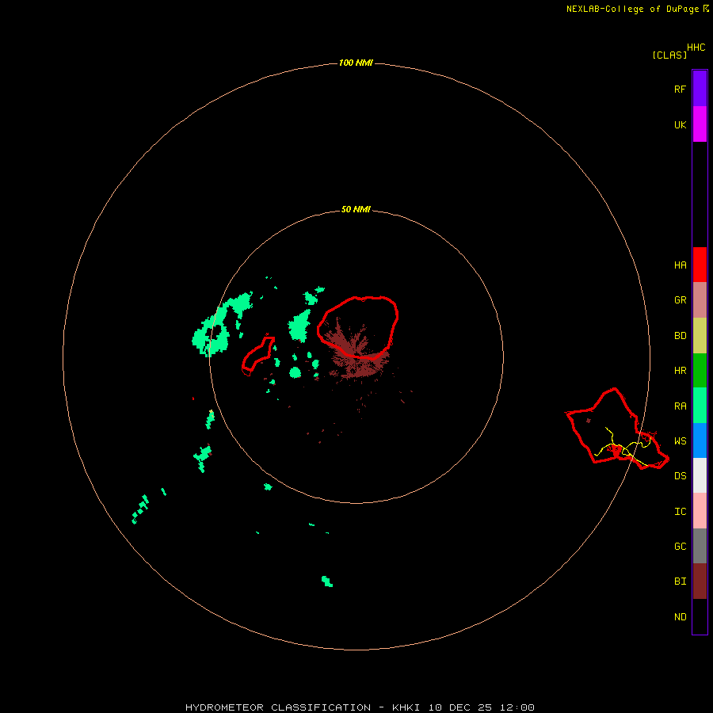Click the red island outline with yellow roads
The width and height of the screenshot is (713, 713).
[616, 429]
